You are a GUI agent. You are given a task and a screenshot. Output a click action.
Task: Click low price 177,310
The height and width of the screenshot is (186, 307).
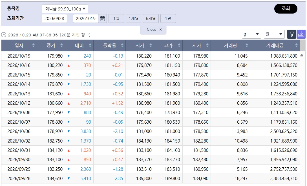click(201, 113)
